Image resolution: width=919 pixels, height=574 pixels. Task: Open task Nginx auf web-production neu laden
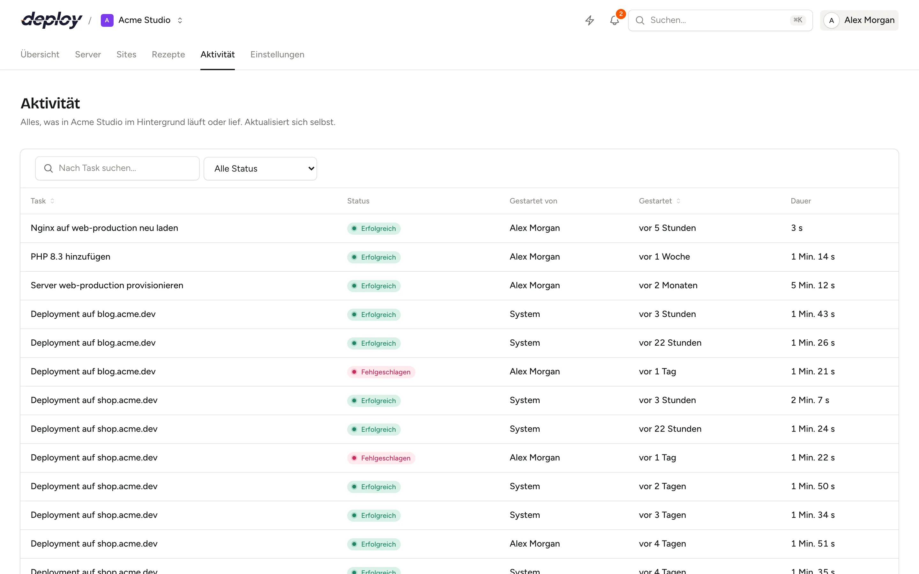[x=104, y=228]
